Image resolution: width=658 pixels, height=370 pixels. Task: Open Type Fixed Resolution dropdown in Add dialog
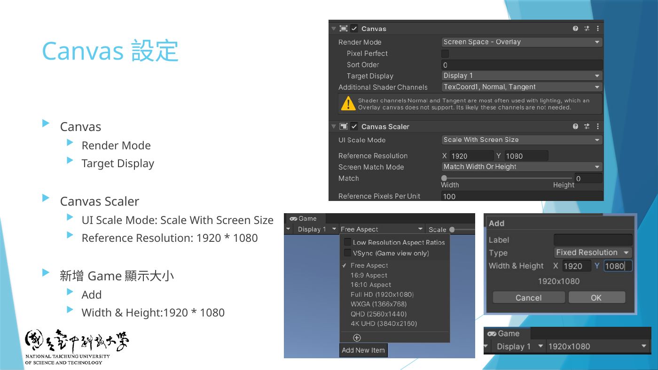click(x=593, y=253)
